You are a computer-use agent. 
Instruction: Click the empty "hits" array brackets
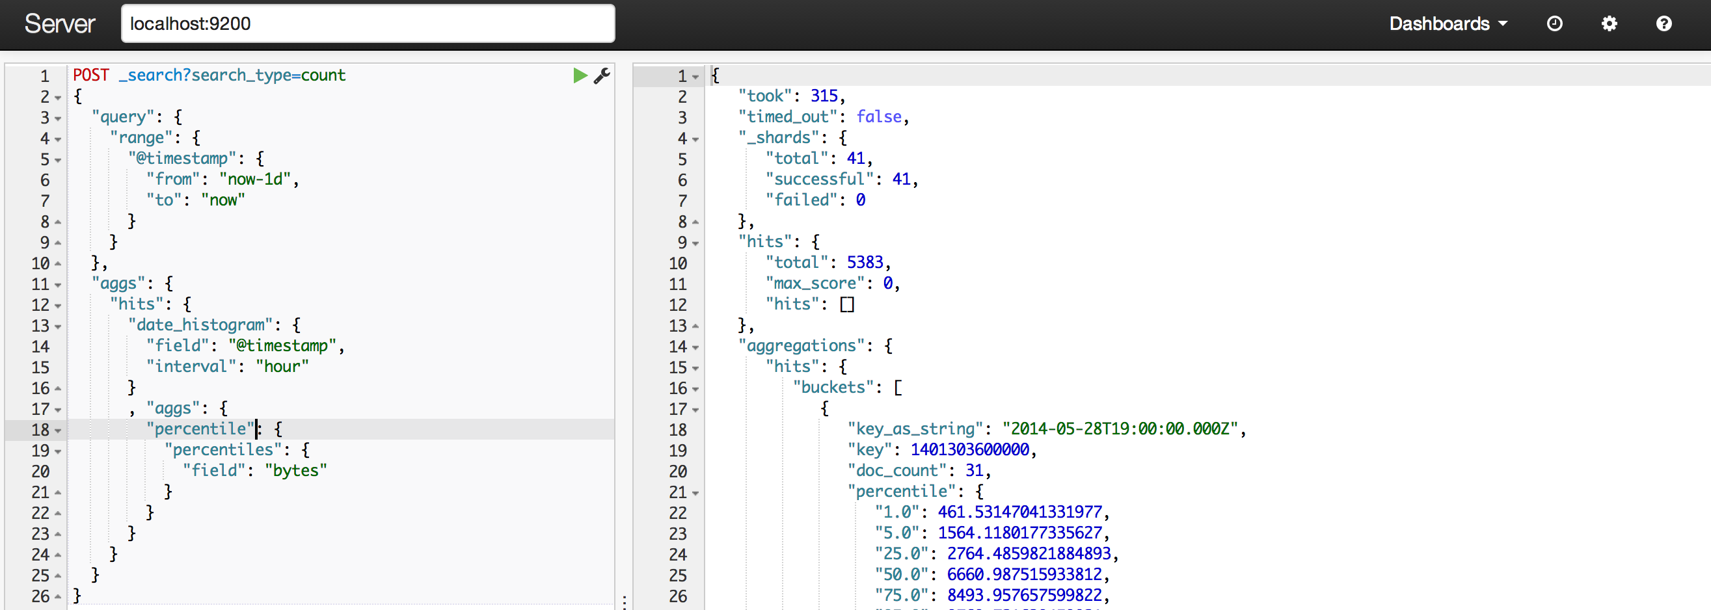click(x=847, y=304)
